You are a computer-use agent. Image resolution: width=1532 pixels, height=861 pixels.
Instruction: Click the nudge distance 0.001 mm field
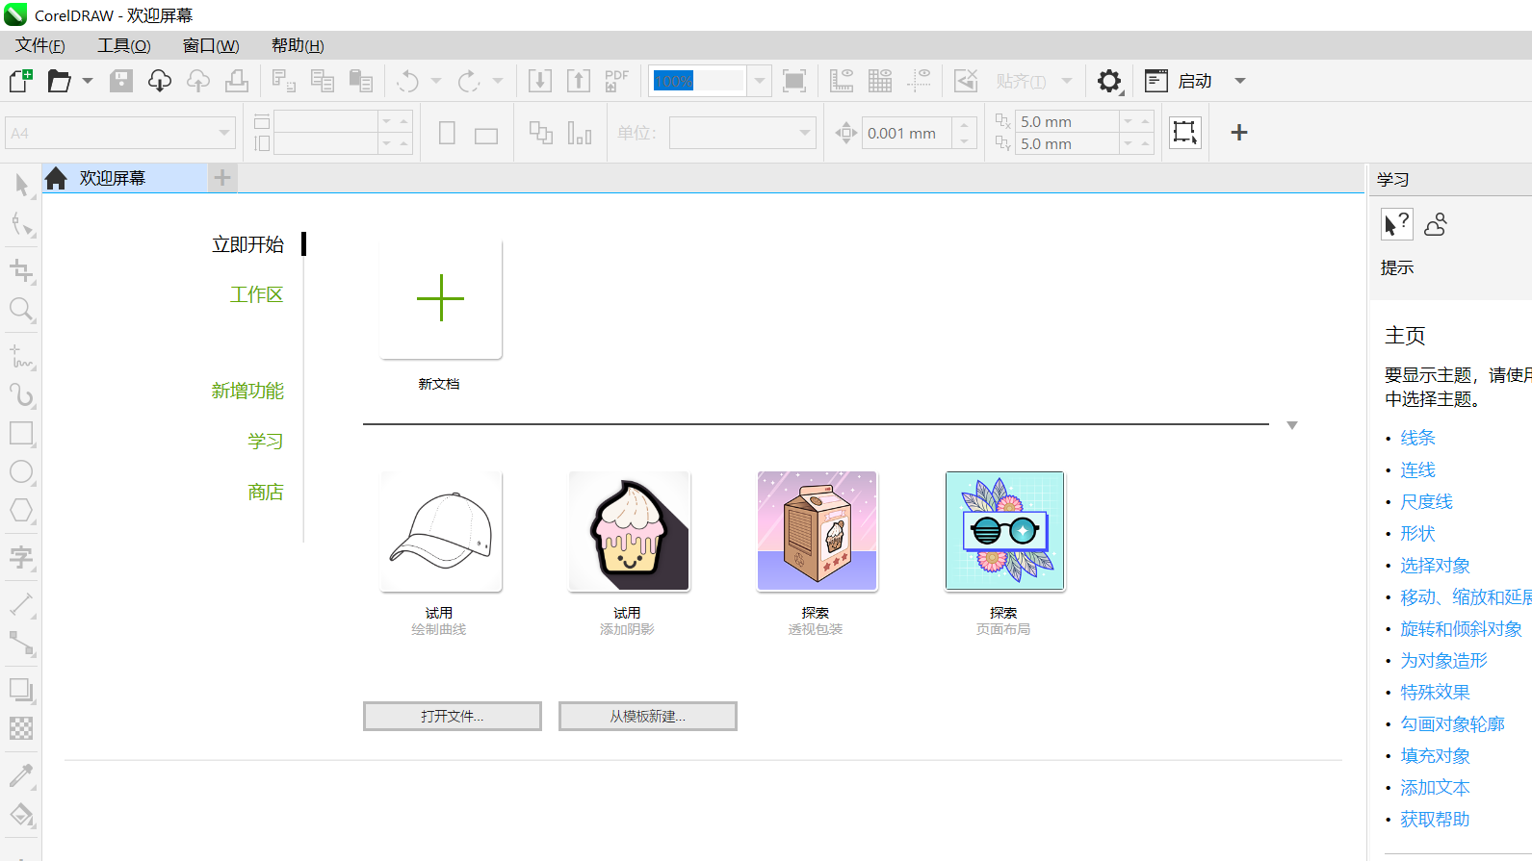point(908,133)
